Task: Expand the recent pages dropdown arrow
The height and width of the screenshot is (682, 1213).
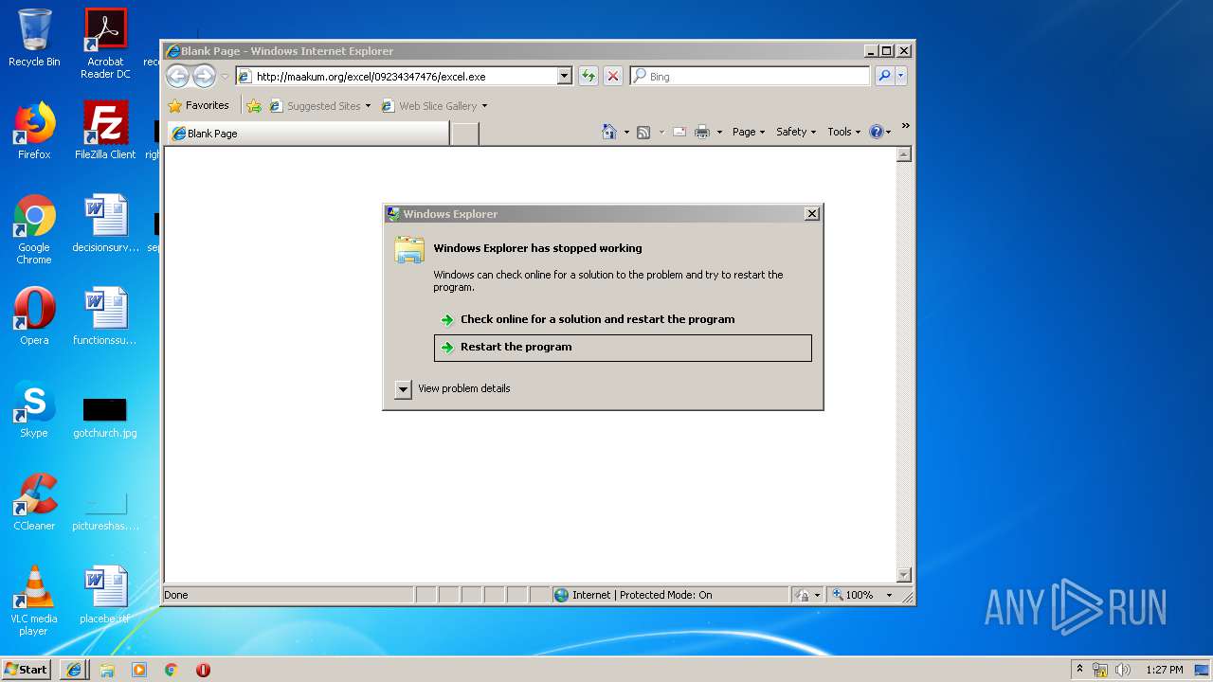Action: 225,76
